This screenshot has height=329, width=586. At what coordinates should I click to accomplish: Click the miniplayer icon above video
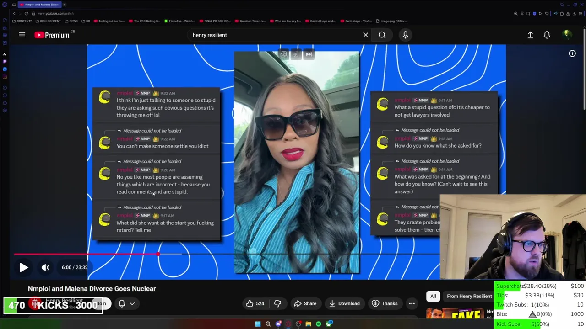click(283, 54)
